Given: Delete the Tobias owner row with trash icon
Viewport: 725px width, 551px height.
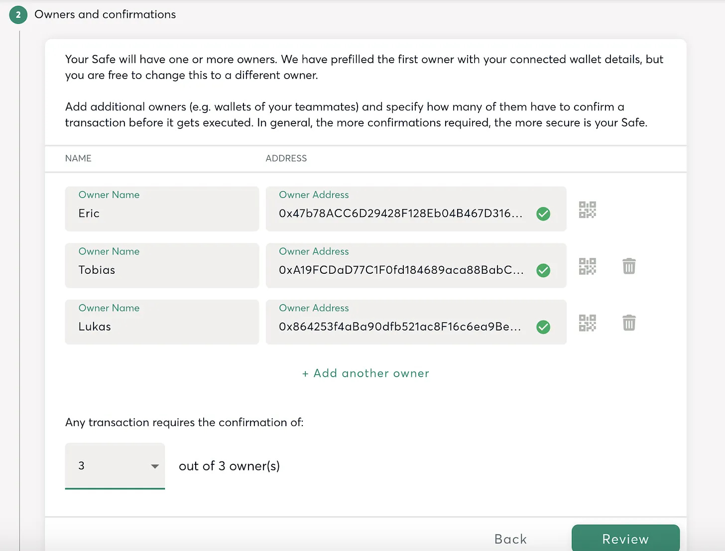Looking at the screenshot, I should tap(629, 266).
